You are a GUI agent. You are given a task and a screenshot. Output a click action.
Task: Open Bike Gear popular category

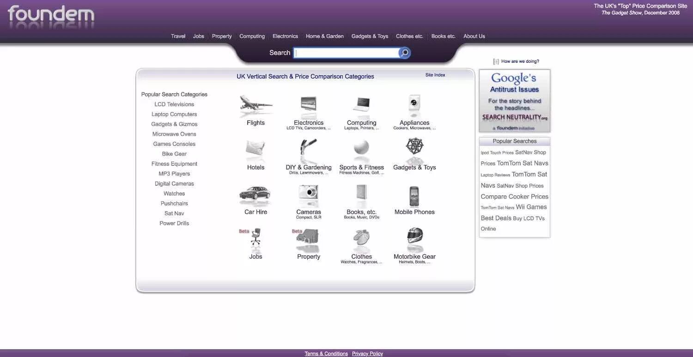(x=174, y=154)
